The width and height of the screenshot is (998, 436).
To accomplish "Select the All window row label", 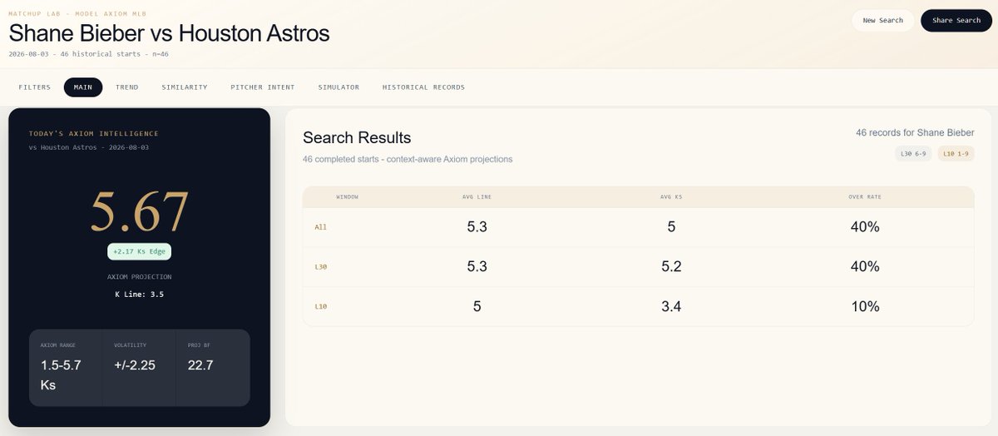I will (320, 226).
